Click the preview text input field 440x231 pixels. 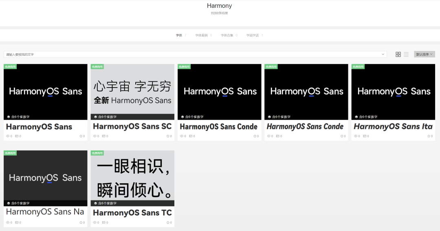click(x=191, y=54)
